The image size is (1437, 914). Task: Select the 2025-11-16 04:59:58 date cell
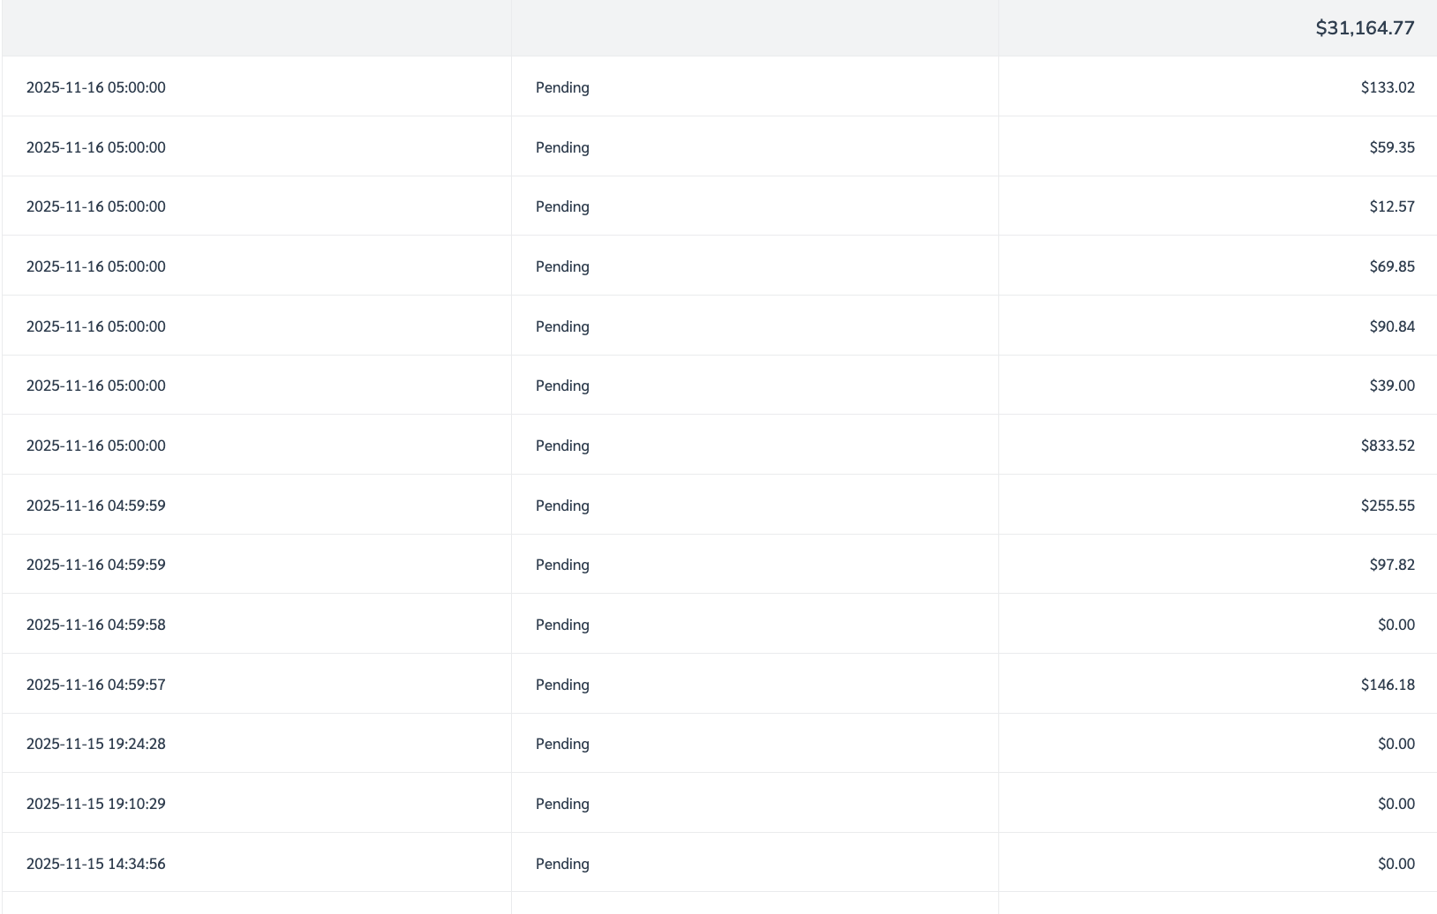click(x=95, y=625)
